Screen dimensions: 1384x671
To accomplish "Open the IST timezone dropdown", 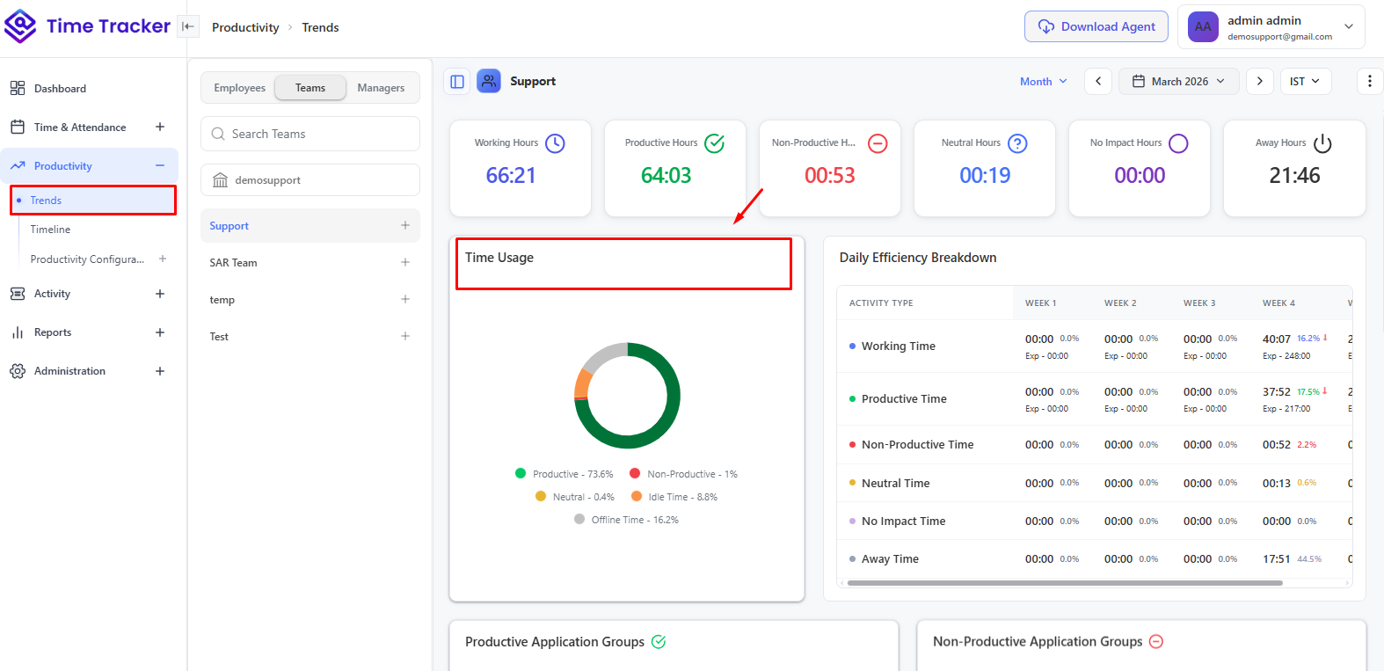I will 1306,81.
